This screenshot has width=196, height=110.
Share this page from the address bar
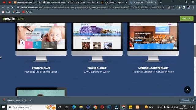click(169, 7)
